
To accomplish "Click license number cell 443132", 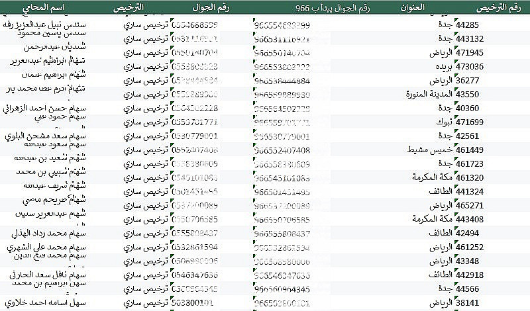I will coord(470,38).
